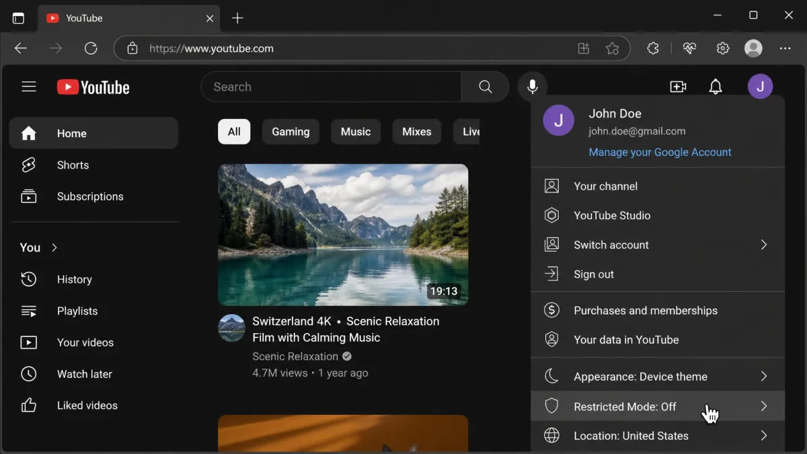Choose Sign out menu entry

658,274
